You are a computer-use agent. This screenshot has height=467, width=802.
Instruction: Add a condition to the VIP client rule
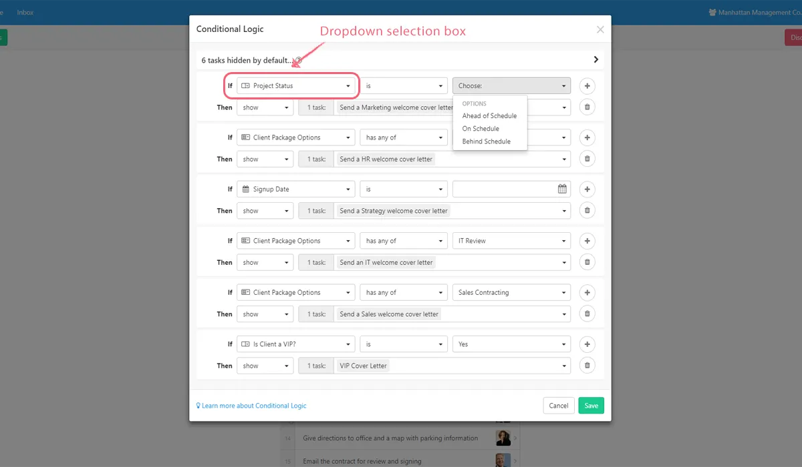click(587, 344)
